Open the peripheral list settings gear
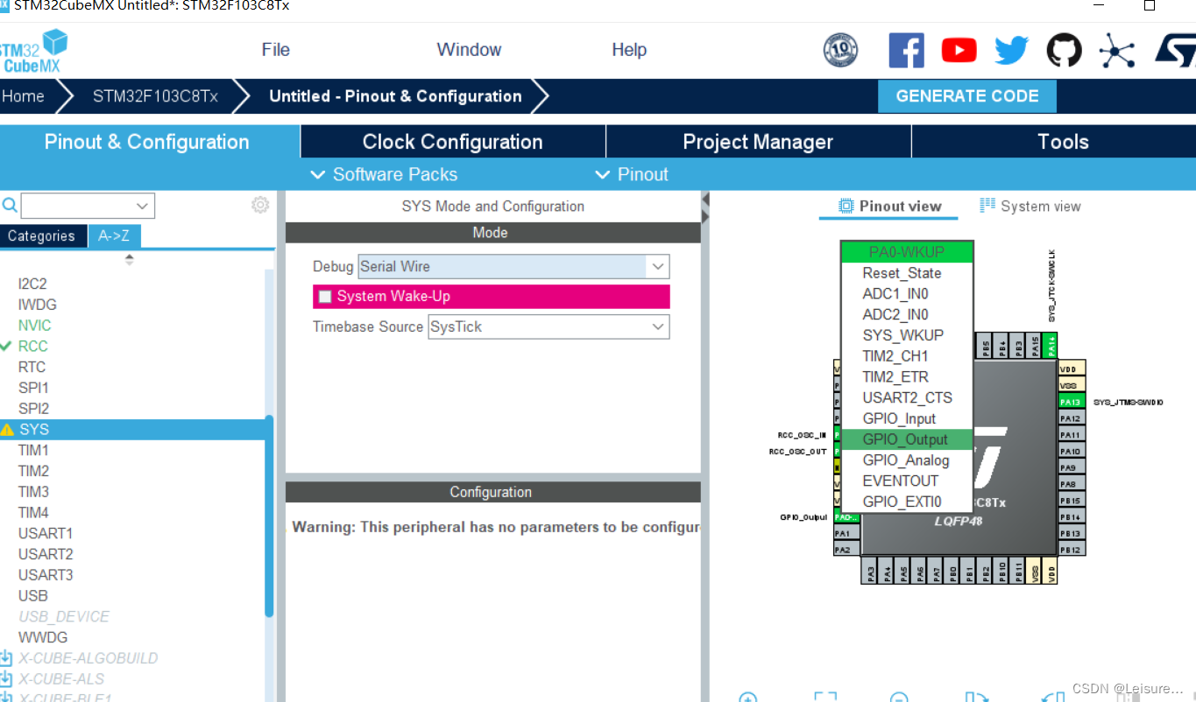 click(260, 205)
